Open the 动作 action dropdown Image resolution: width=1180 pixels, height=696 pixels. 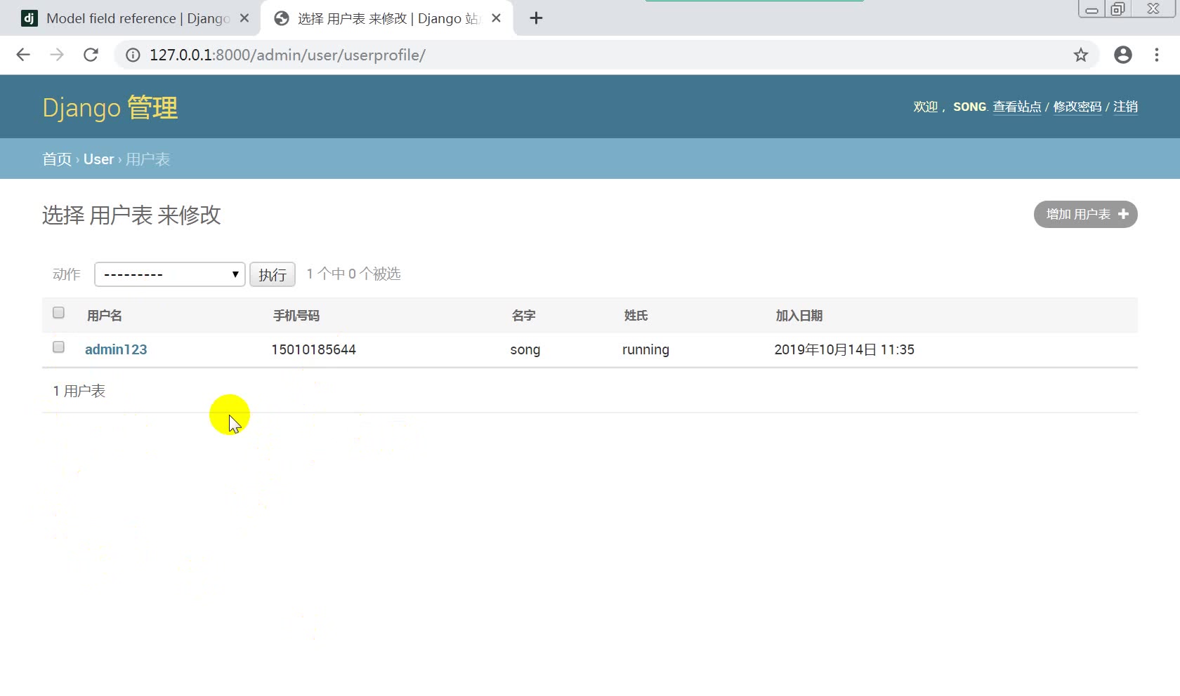[170, 274]
